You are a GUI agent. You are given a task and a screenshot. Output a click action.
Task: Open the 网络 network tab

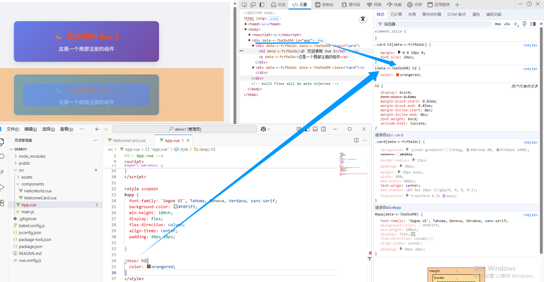click(x=374, y=5)
